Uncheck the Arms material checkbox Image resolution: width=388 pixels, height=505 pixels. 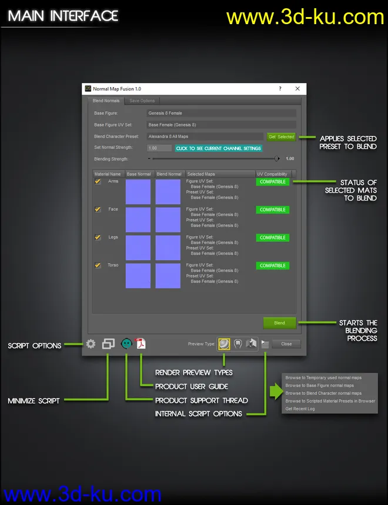click(98, 182)
